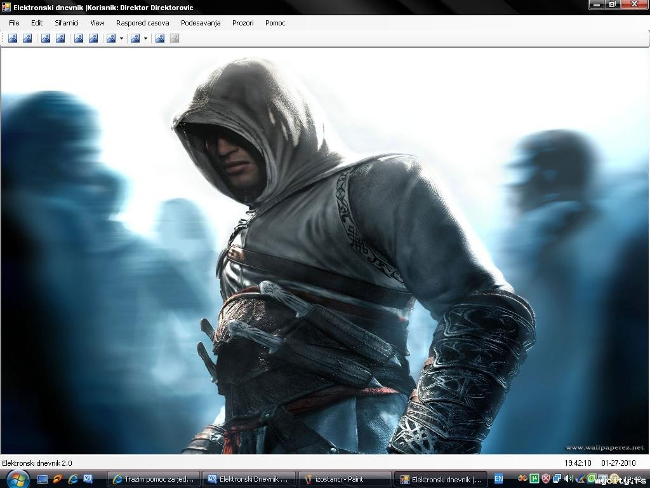Image resolution: width=650 pixels, height=488 pixels.
Task: Open the Podesavanja menu
Action: click(201, 23)
